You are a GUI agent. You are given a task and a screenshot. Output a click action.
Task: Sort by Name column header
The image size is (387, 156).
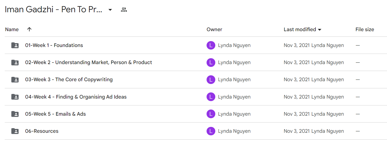point(12,29)
